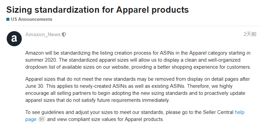Open the US Announcements category
The height and width of the screenshot is (130, 263).
pos(31,19)
